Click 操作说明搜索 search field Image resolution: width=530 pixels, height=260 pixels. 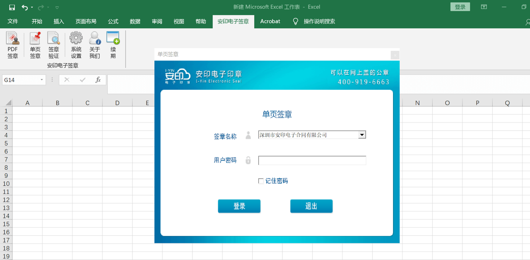coord(319,21)
